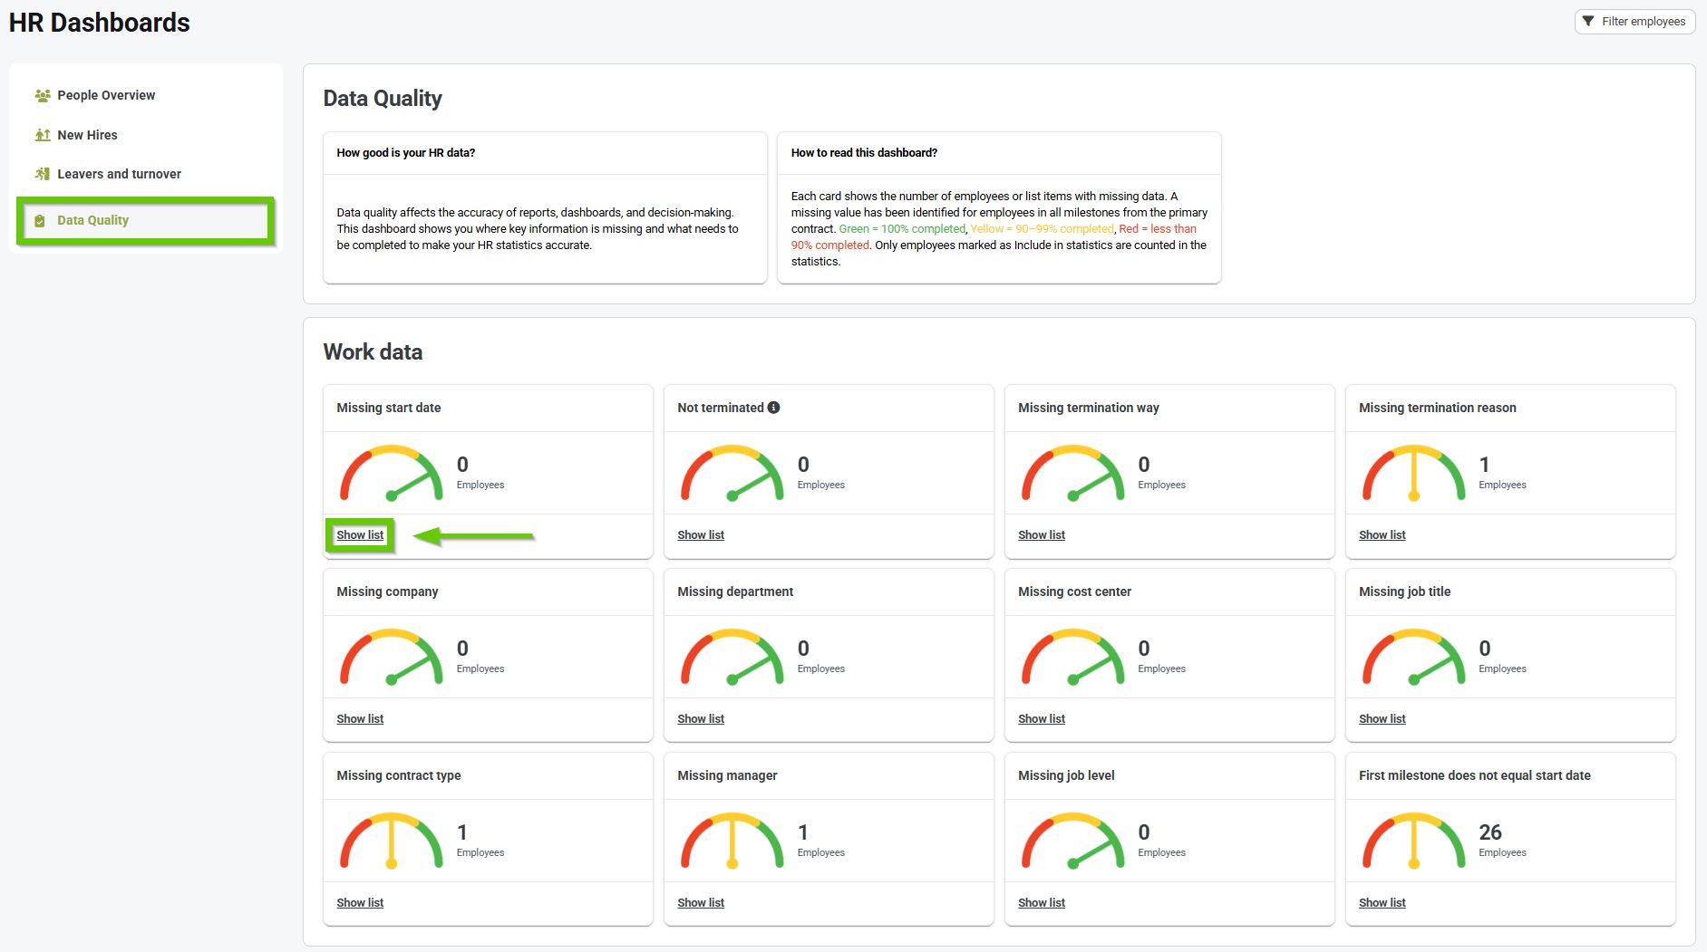Click the info icon beside Not terminated
Screen dimensions: 1707x952
[x=773, y=408]
